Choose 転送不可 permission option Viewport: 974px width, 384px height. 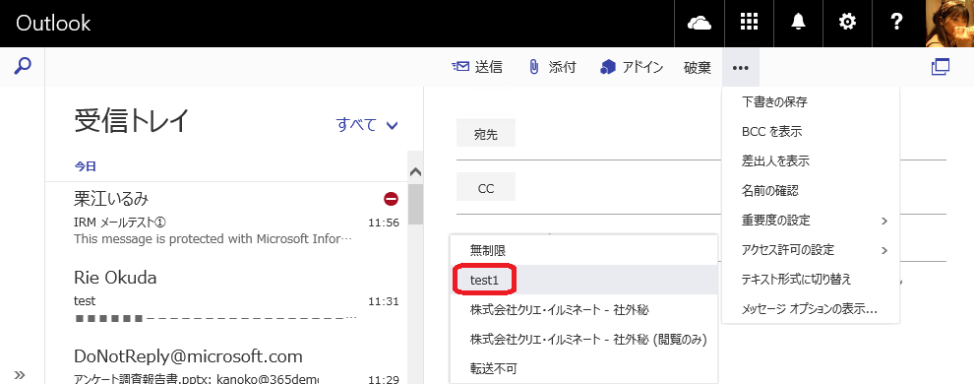pos(583,368)
